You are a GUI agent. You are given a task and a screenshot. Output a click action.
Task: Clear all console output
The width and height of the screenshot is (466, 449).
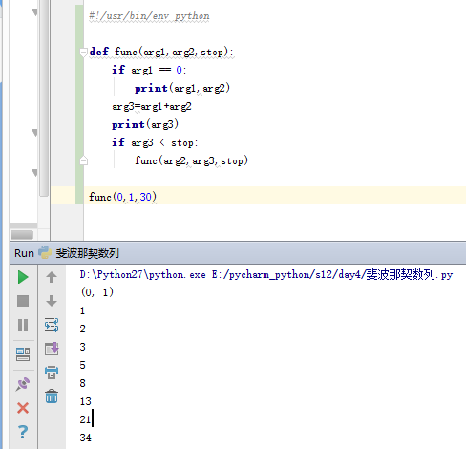click(x=52, y=396)
